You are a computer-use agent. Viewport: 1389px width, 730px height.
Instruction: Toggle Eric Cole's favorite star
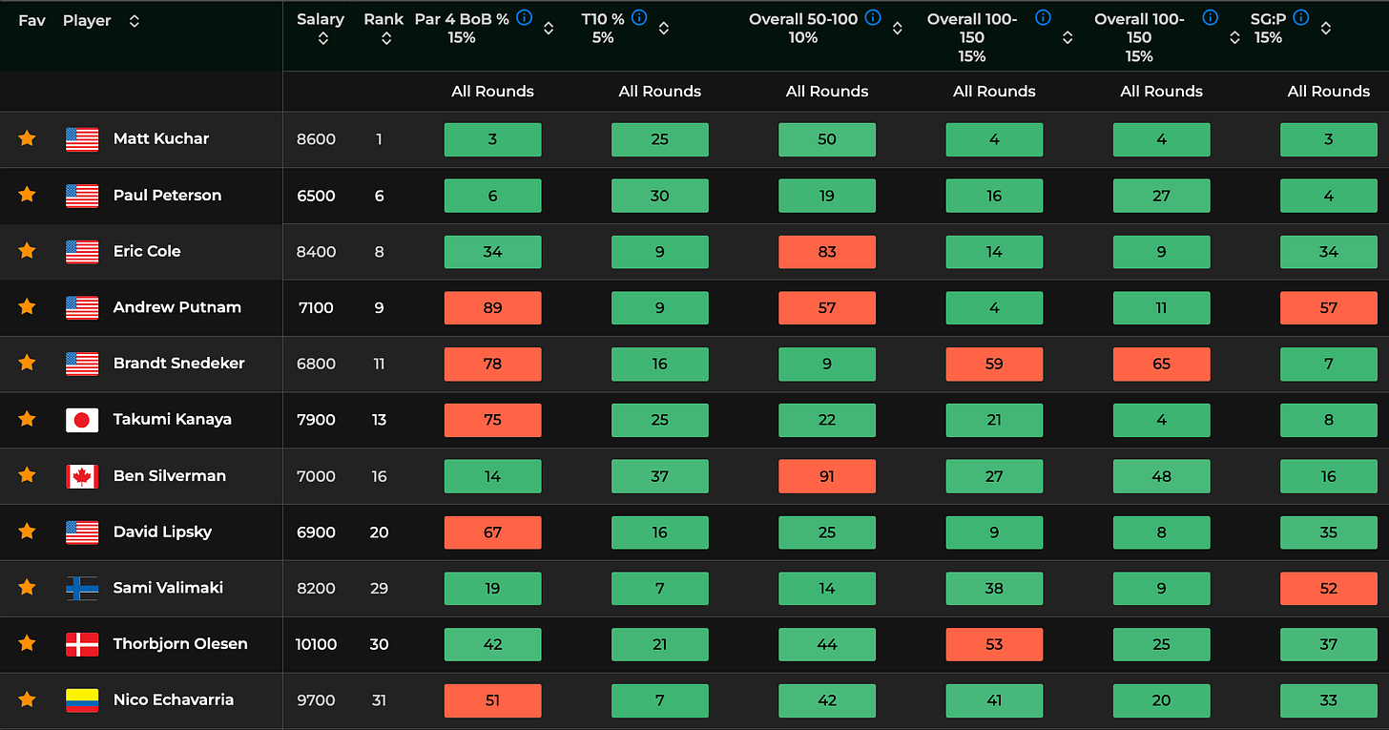[27, 251]
